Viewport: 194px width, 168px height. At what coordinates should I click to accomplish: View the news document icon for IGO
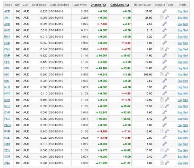162,74
